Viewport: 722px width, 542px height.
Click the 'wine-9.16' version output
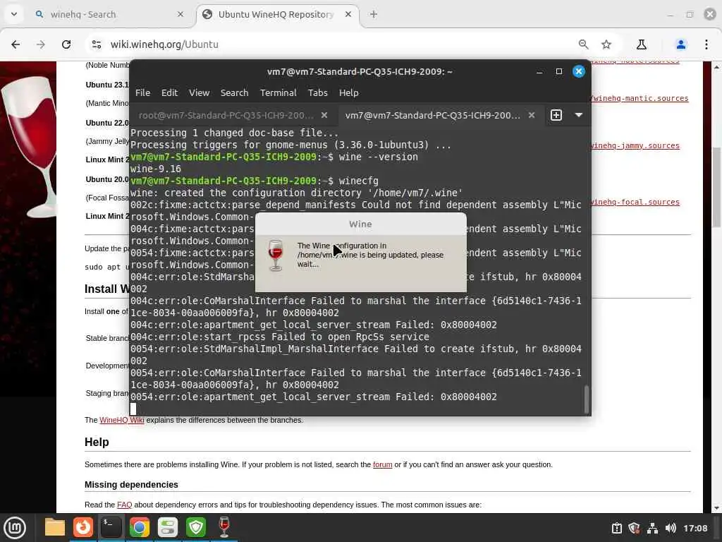click(x=156, y=169)
